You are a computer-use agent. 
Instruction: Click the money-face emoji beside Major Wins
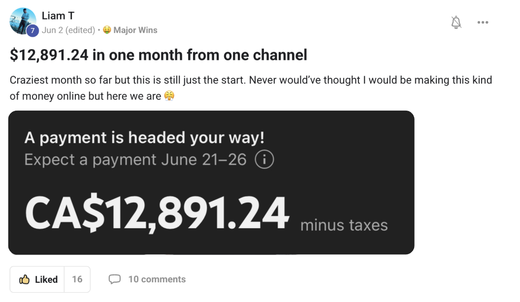pos(107,30)
